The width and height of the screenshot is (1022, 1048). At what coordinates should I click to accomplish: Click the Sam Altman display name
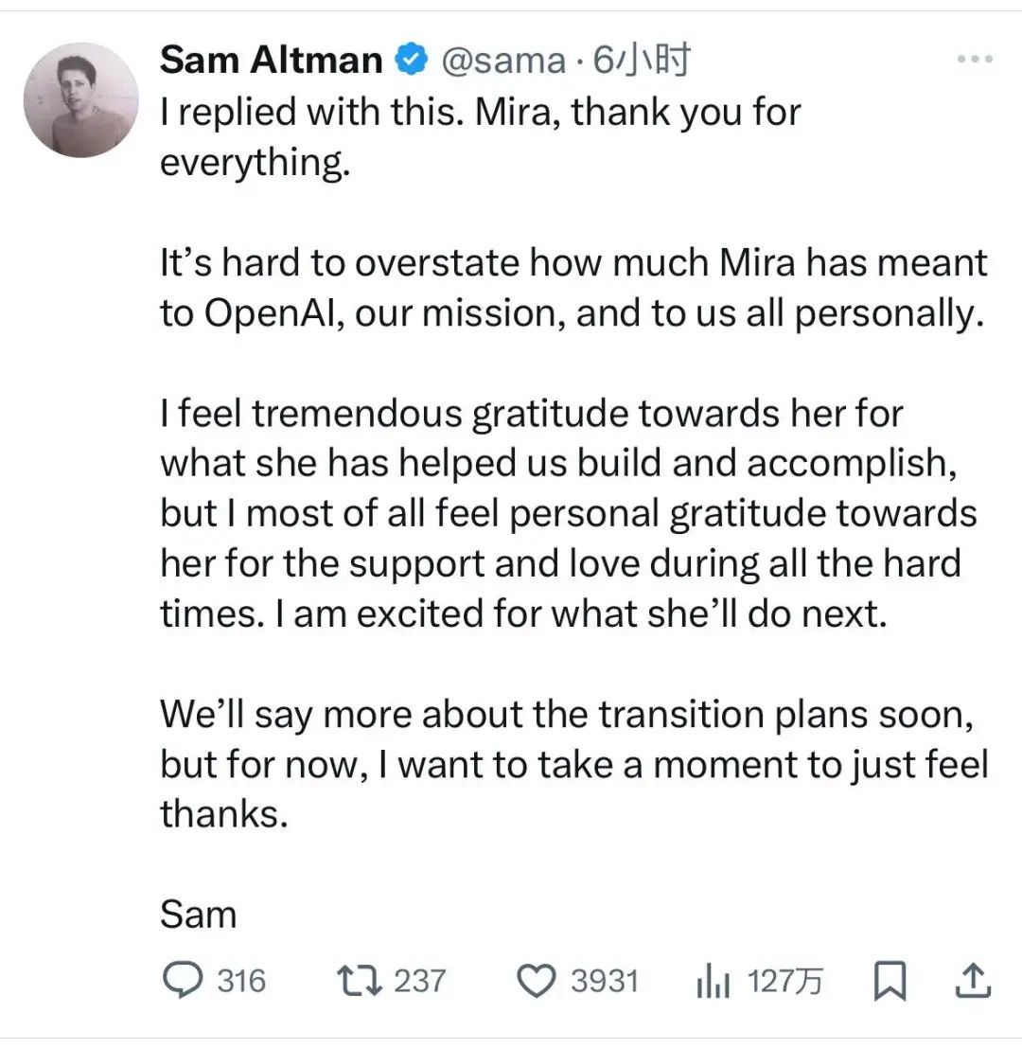pos(271,61)
